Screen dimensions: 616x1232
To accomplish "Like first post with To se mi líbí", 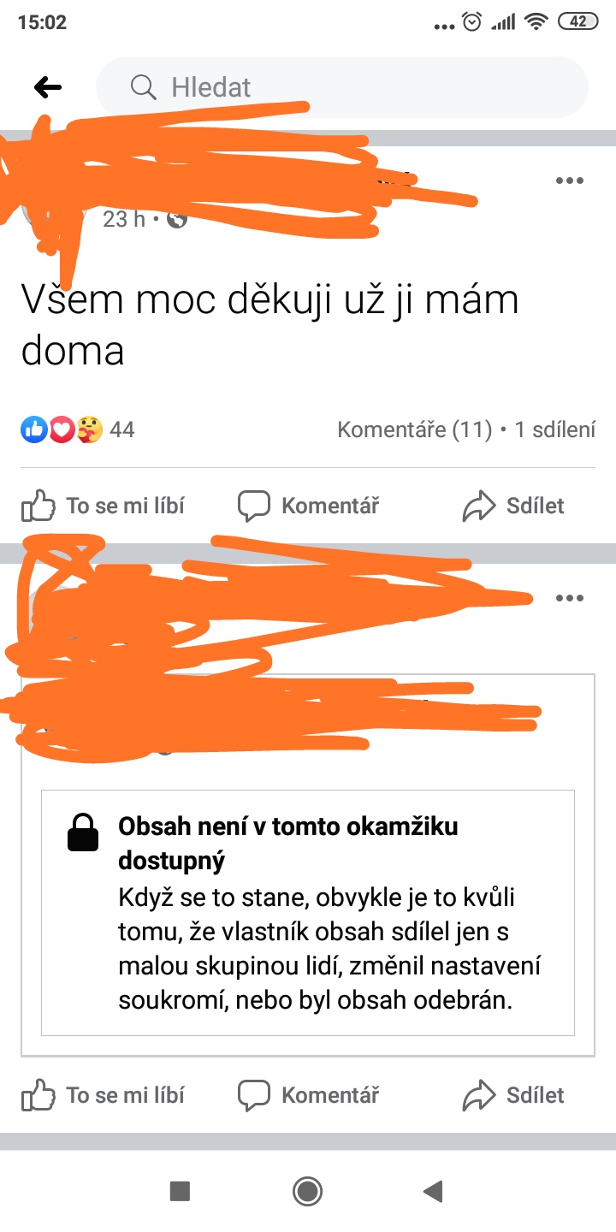I will (103, 506).
